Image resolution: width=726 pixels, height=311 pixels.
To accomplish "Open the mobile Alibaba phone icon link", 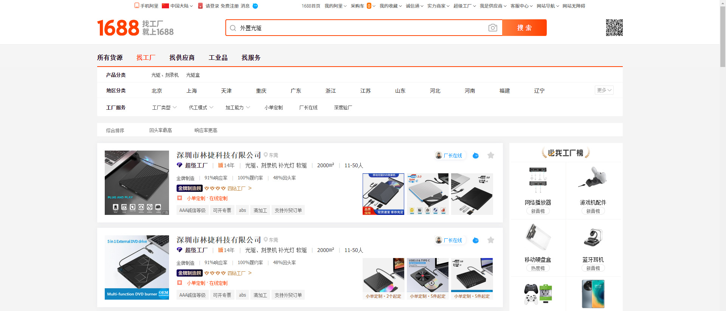I will (137, 6).
